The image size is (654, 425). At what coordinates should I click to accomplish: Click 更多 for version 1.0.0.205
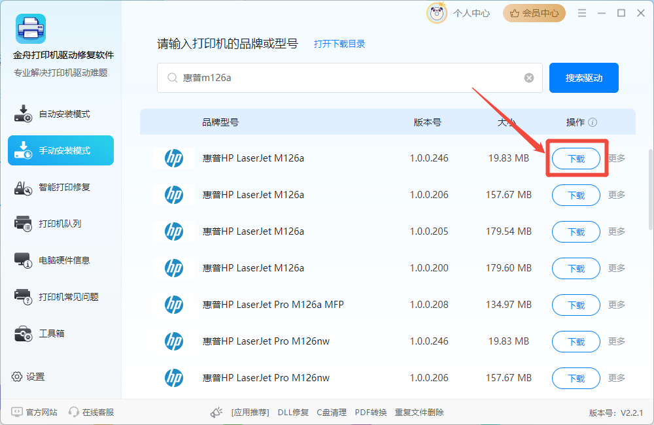click(x=617, y=231)
